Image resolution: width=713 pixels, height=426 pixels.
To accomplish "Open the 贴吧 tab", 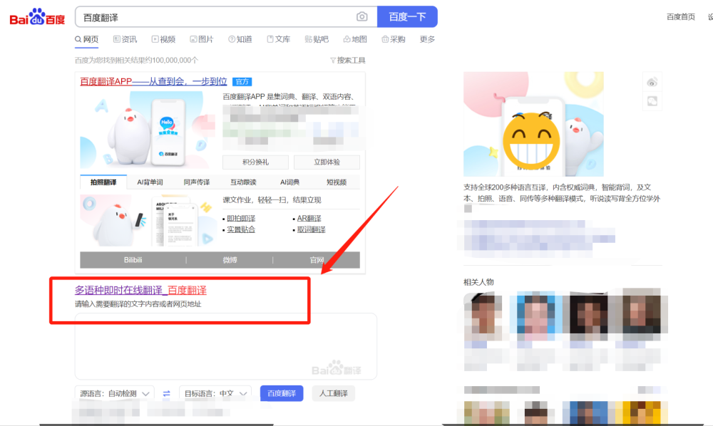I will click(x=317, y=39).
